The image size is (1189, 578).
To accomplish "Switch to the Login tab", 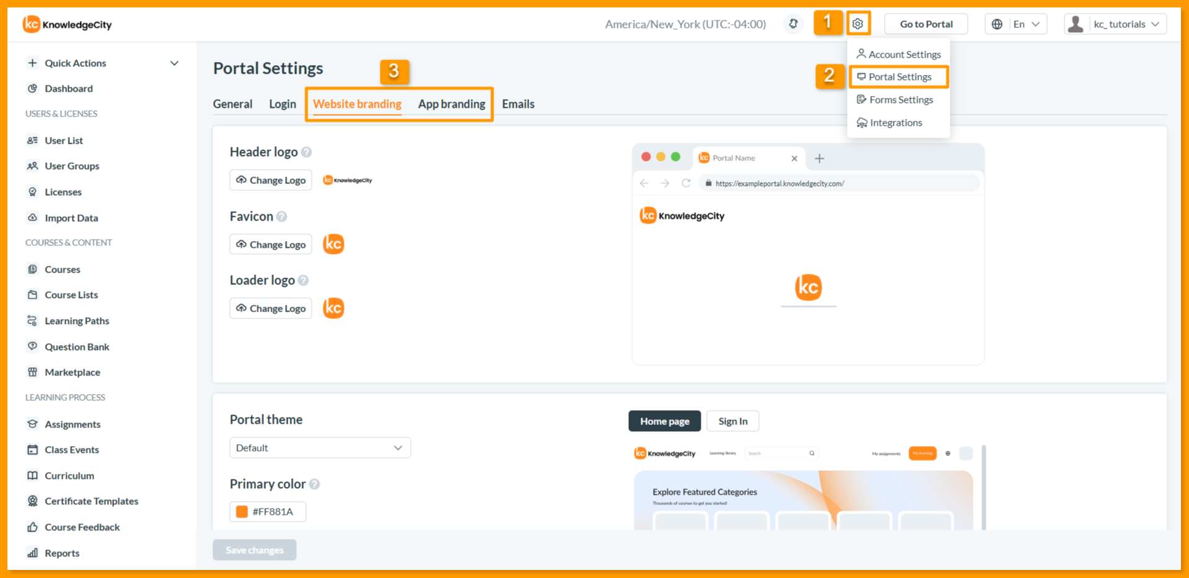I will coord(283,104).
